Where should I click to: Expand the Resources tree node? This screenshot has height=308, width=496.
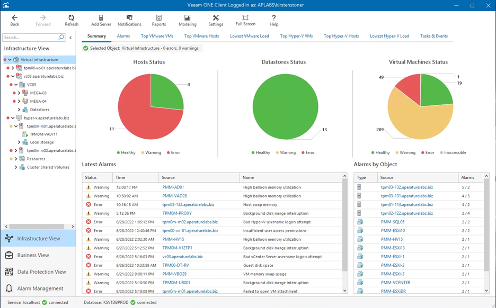(x=16, y=159)
